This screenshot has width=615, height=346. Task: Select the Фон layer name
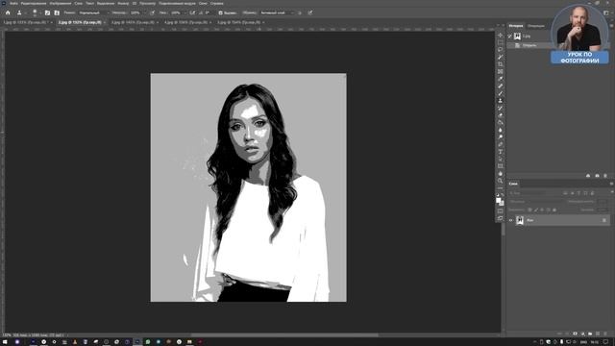[x=529, y=220]
